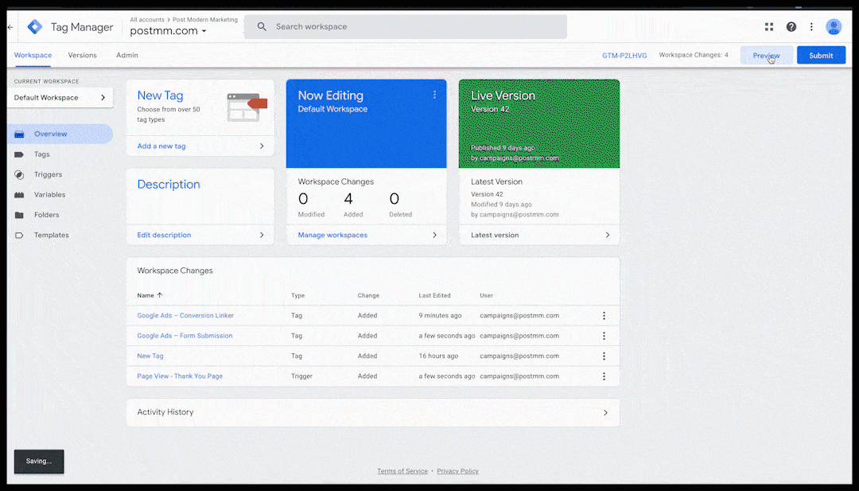Select Triggers in the sidebar
Viewport: 859px width, 491px height.
(x=48, y=175)
